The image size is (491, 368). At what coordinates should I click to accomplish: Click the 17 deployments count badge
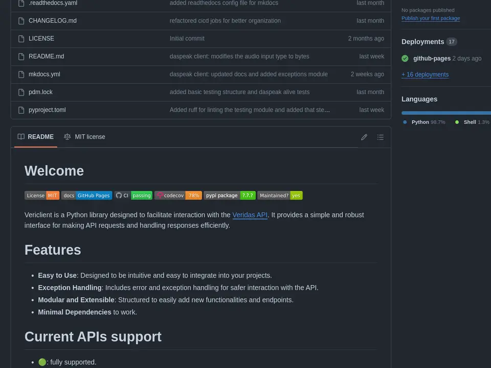coord(452,41)
